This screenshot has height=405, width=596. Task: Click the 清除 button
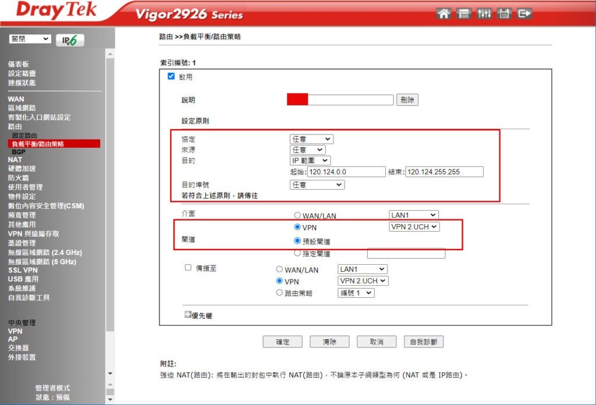click(x=329, y=342)
